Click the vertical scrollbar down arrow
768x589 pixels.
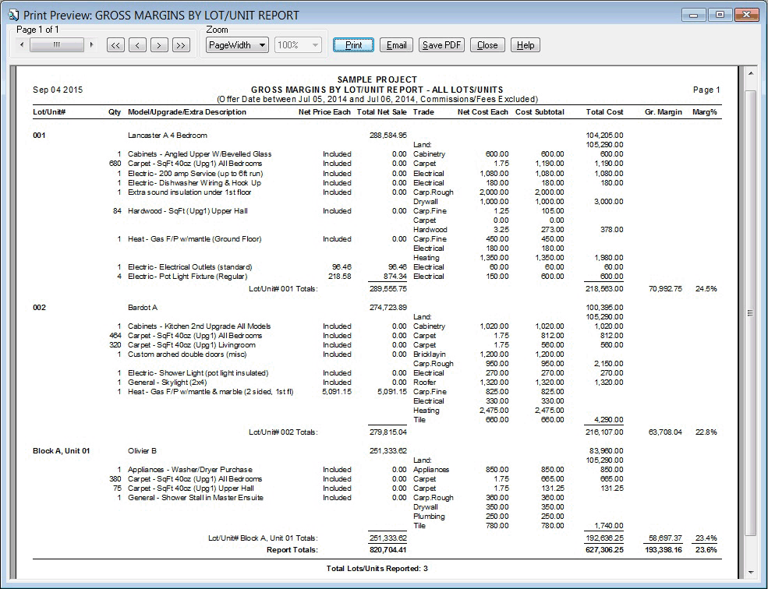click(750, 572)
